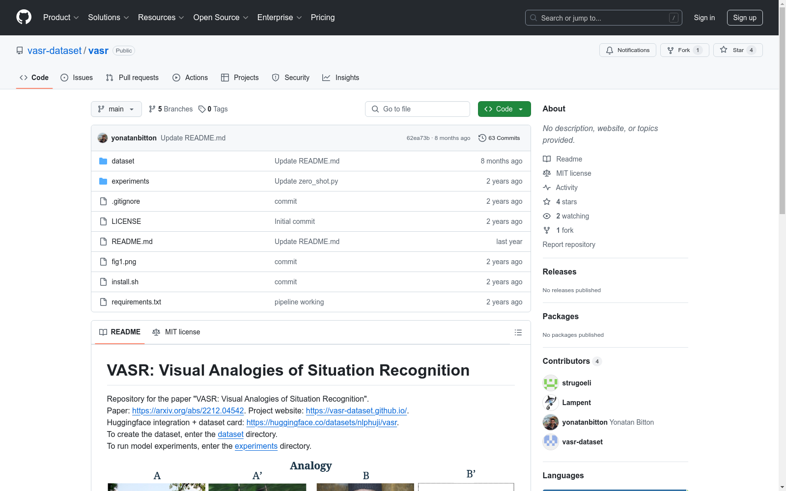786x491 pixels.
Task: Select the MIT license tab in README panel
Action: 176,332
